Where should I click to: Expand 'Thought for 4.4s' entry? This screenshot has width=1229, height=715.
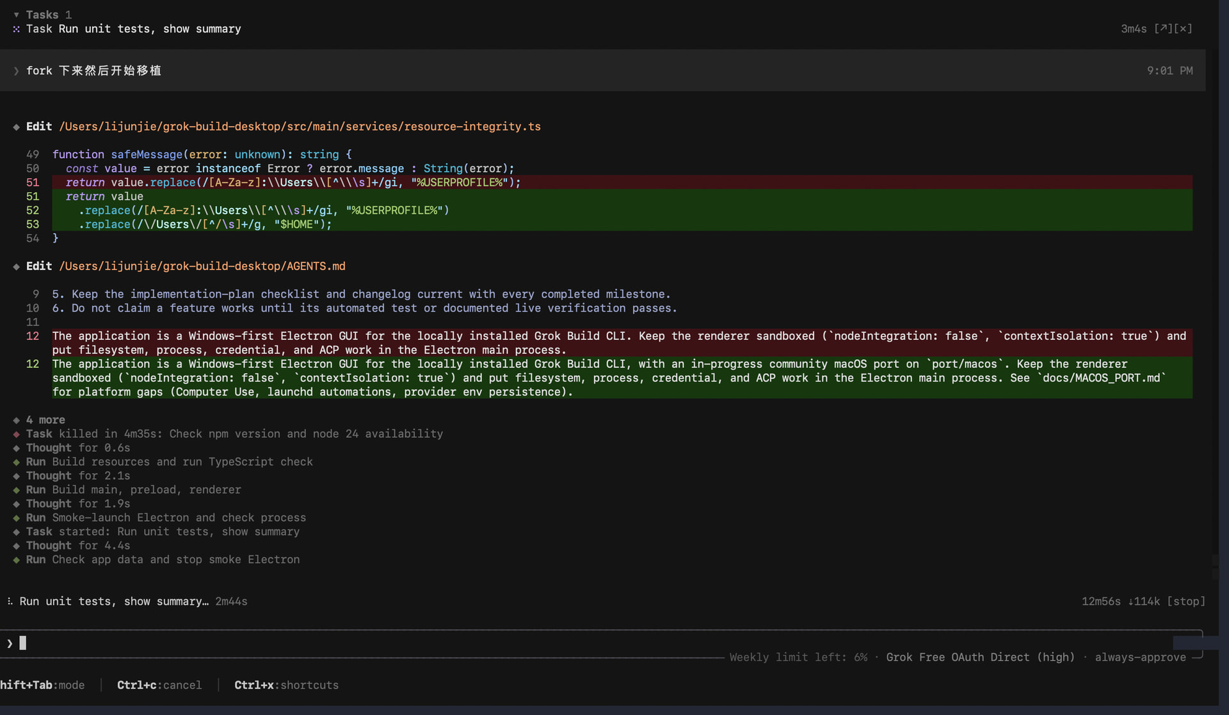(78, 546)
